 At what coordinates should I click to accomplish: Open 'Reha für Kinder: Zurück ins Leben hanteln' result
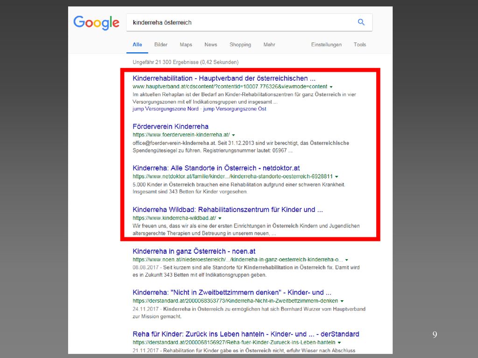pos(246,334)
